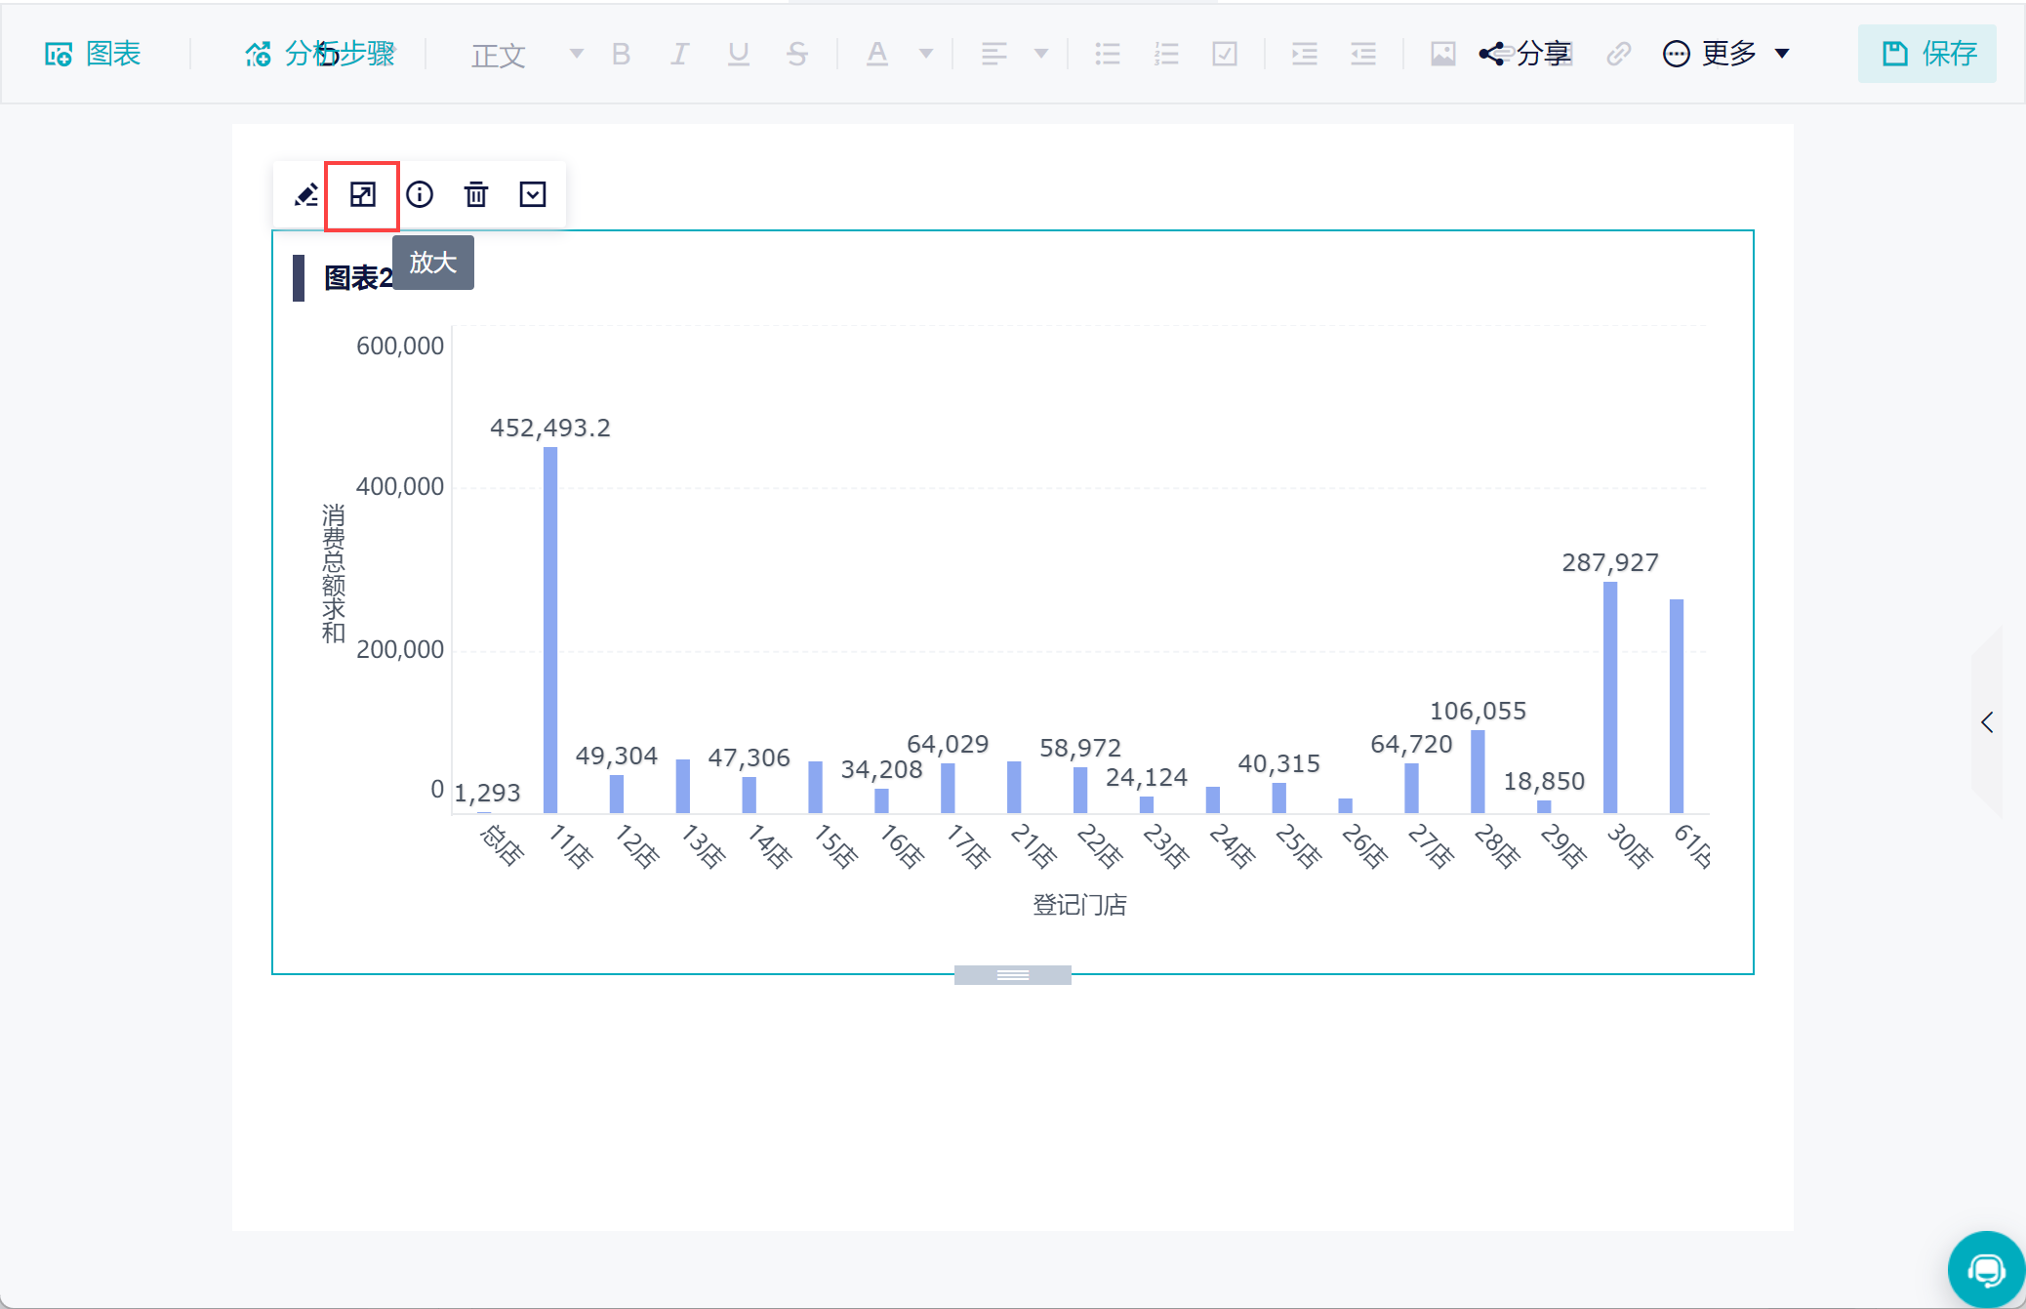
Task: Open 分析步骤 in the toolbar
Action: [320, 54]
